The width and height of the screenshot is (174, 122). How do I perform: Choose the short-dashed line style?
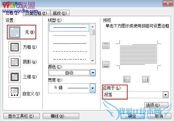pyautogui.click(x=70, y=43)
